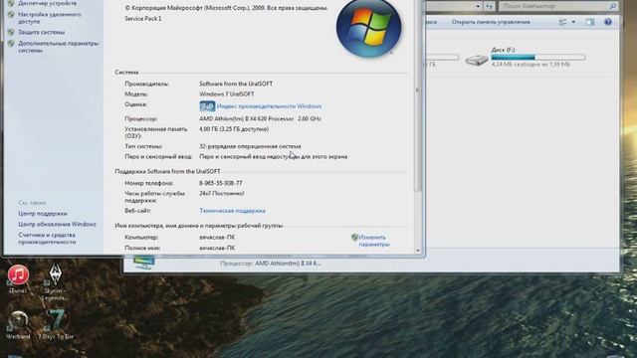Click the Explorer search input field
Screen dimensions: 637x358
pos(554,6)
